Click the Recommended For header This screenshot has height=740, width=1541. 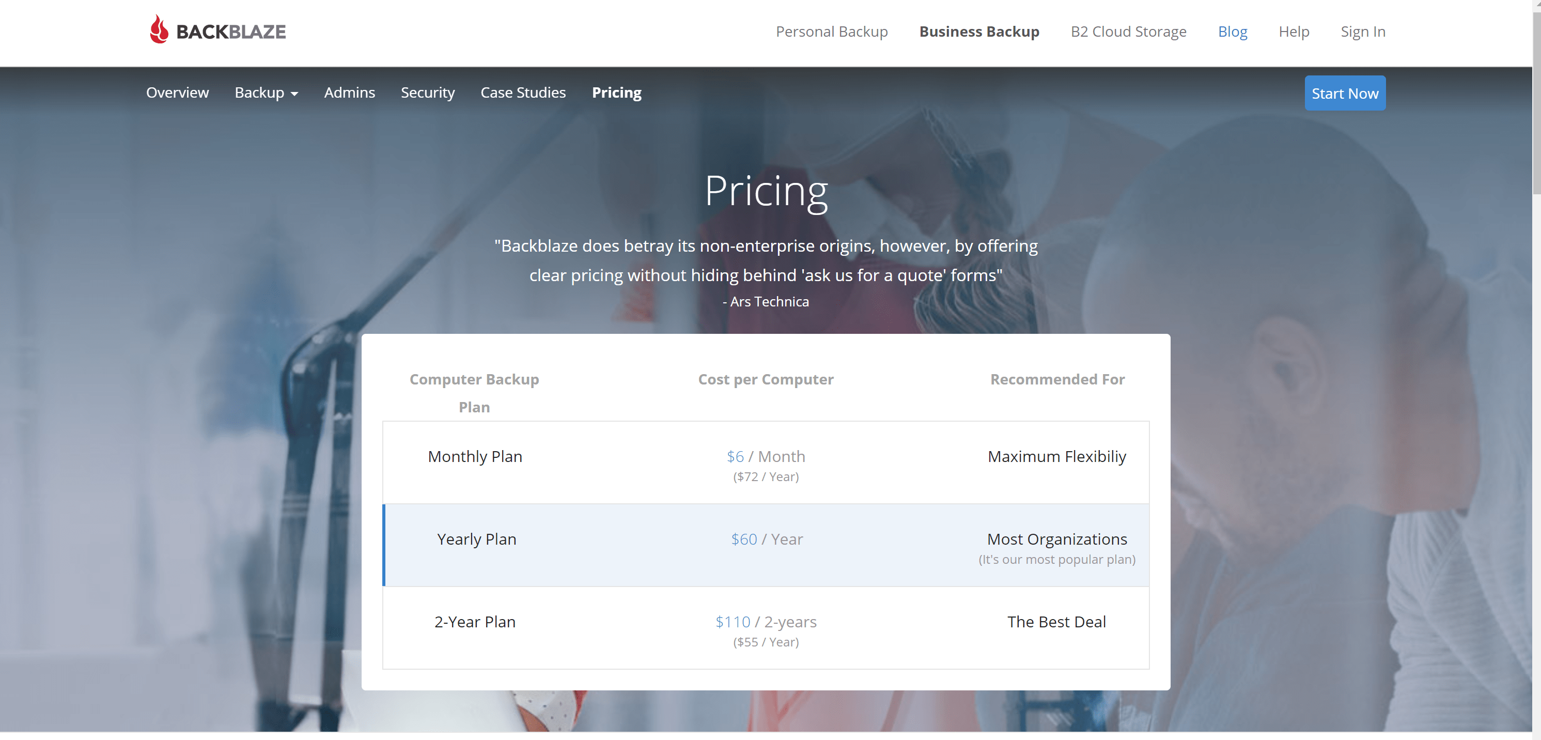(1057, 379)
